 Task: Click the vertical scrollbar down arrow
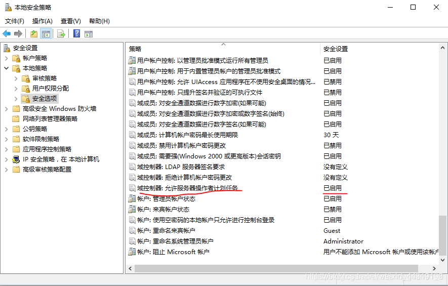click(x=442, y=260)
